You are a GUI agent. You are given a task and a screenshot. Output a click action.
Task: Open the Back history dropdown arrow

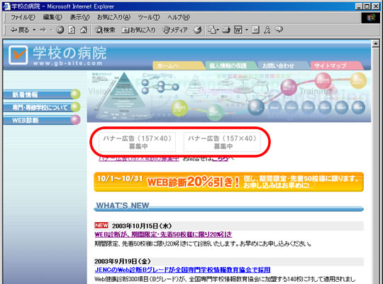coord(34,30)
